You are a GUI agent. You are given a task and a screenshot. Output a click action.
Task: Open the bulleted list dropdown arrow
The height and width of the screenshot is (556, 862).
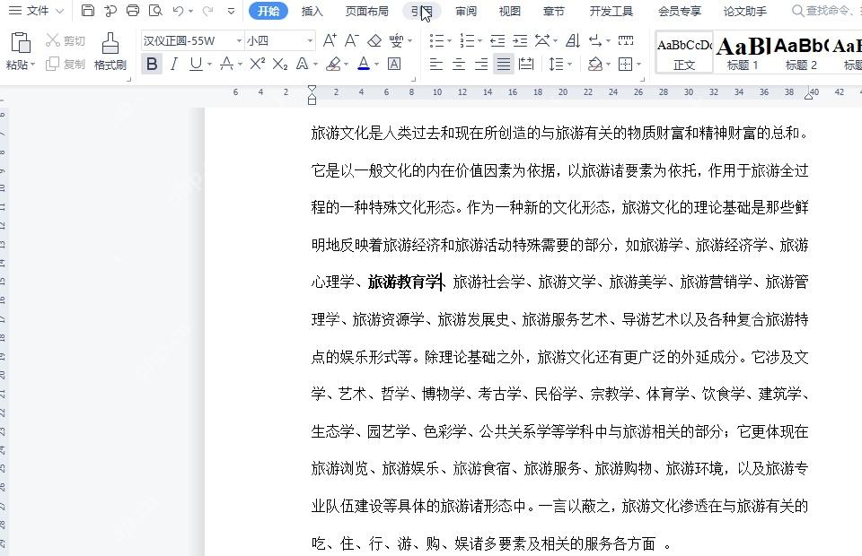(449, 40)
